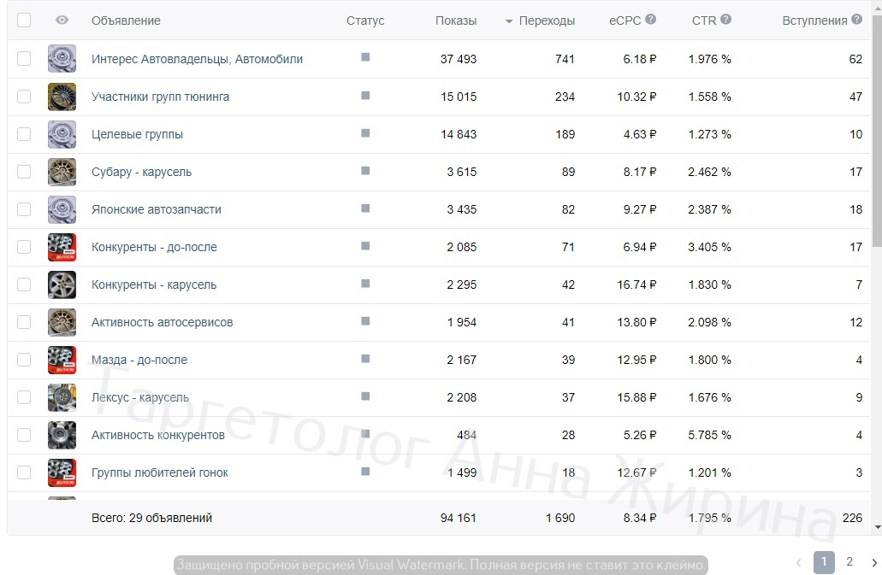The height and width of the screenshot is (575, 882).
Task: Open thumbnail of Мазда - до-после ad
Action: point(62,360)
